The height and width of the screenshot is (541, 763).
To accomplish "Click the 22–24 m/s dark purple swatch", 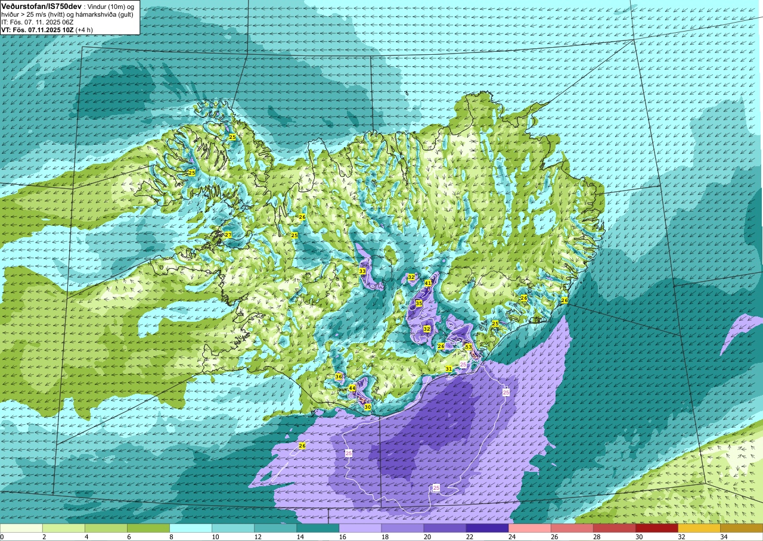I will (x=487, y=528).
